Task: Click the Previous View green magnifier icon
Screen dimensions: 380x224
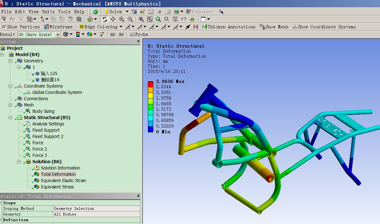Action: [158, 19]
